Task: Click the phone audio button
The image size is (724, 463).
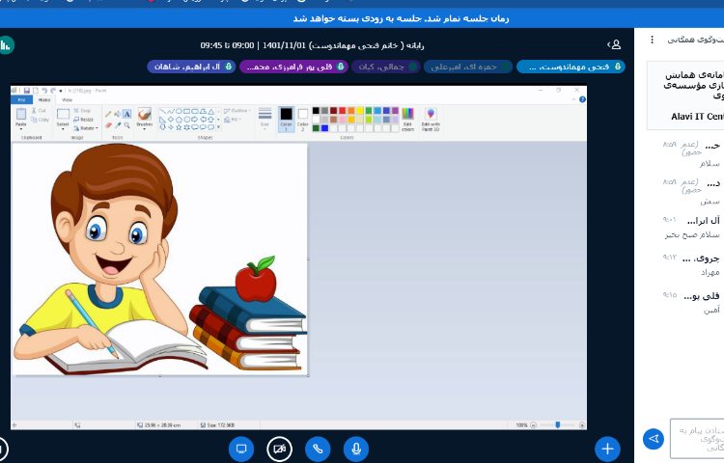Action: coord(318,449)
